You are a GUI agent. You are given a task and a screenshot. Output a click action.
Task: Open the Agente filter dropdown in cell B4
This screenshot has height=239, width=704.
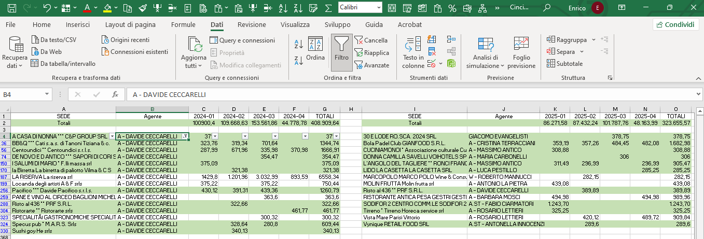[185, 136]
